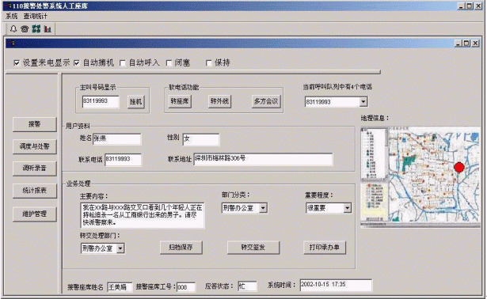The height and width of the screenshot is (299, 487).
Task: Click the red location marker on map
Action: click(458, 168)
